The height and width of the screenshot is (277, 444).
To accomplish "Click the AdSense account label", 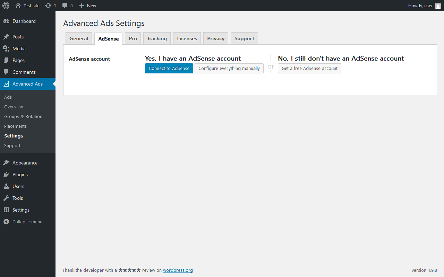I will 89,59.
